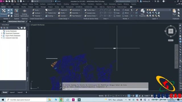Click the search icon in title bar
The height and width of the screenshot is (102, 182).
(138, 1)
